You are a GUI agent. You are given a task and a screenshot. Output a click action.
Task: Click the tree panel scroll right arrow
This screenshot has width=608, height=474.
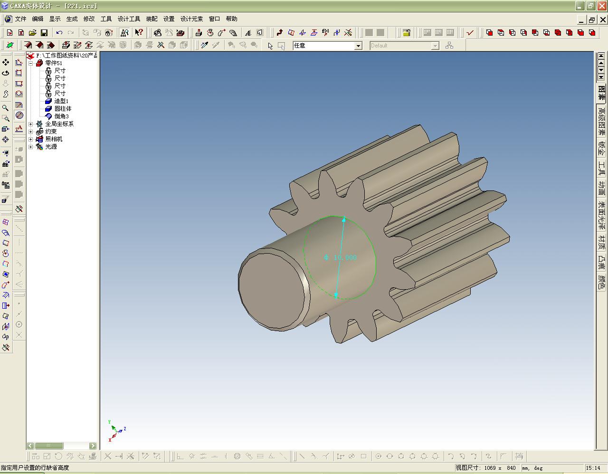tap(93, 446)
